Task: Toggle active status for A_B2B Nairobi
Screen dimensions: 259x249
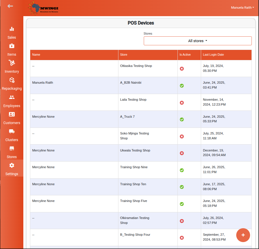Action: click(x=182, y=86)
